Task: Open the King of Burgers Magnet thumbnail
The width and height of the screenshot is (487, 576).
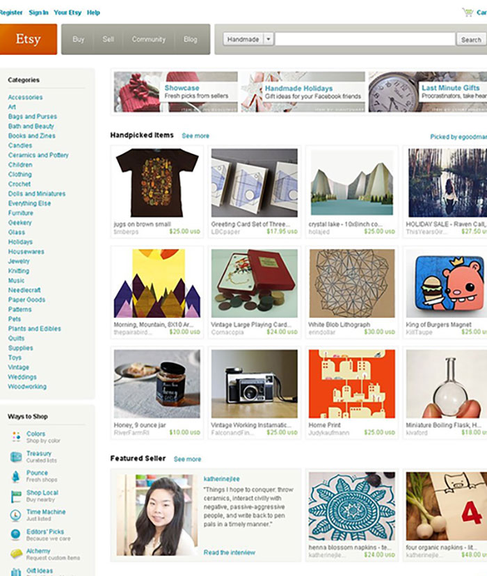Action: [x=446, y=283]
